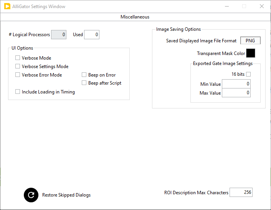Enable the 16 bits checkbox
The width and height of the screenshot is (271, 210).
(x=248, y=74)
